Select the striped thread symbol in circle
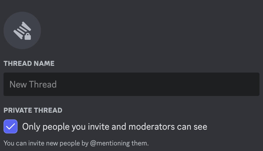263x151 pixels. (x=22, y=30)
